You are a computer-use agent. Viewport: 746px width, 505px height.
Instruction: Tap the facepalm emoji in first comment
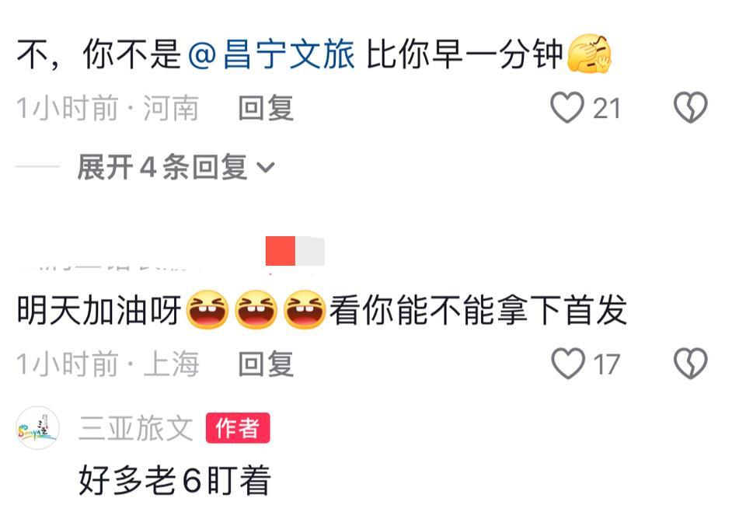point(589,54)
